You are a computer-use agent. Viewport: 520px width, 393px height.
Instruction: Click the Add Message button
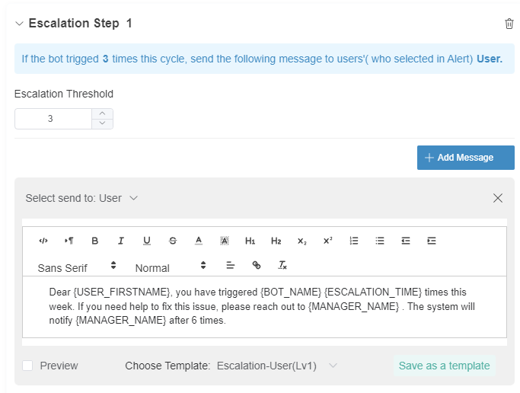(x=465, y=158)
